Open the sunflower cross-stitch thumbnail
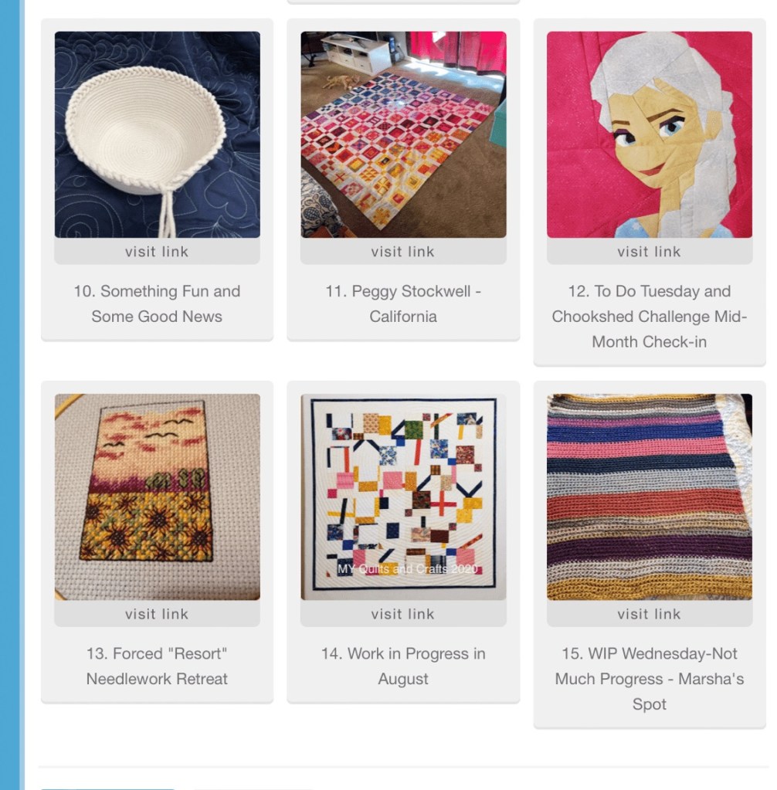The image size is (777, 790). (x=158, y=497)
